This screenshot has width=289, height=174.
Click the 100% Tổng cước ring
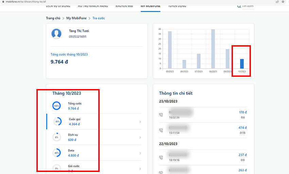(56, 106)
